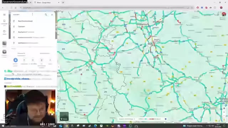This screenshot has width=228, height=128.
Task: Select the 'Kochendorf' suggestion
Action: pyautogui.click(x=33, y=32)
